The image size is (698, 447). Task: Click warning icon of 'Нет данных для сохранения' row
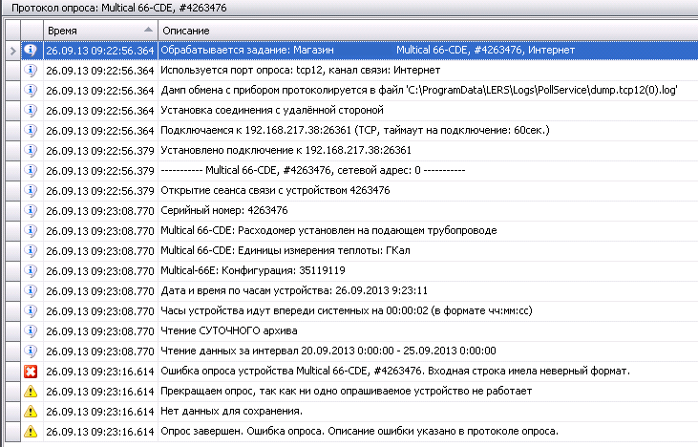pyautogui.click(x=31, y=411)
